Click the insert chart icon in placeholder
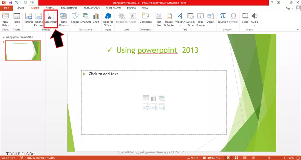The width and height of the screenshot is (301, 160). [154, 98]
